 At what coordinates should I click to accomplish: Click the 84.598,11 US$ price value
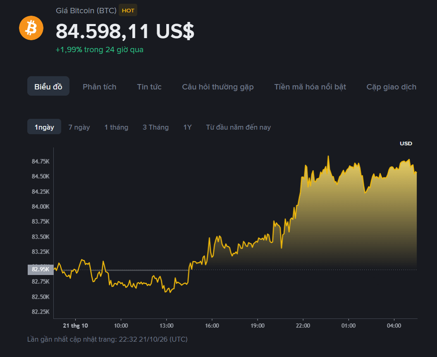click(x=125, y=31)
